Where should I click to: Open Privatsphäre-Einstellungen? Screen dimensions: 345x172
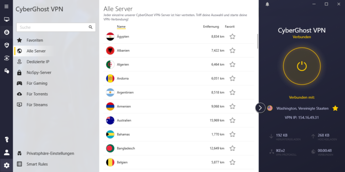[50, 153]
